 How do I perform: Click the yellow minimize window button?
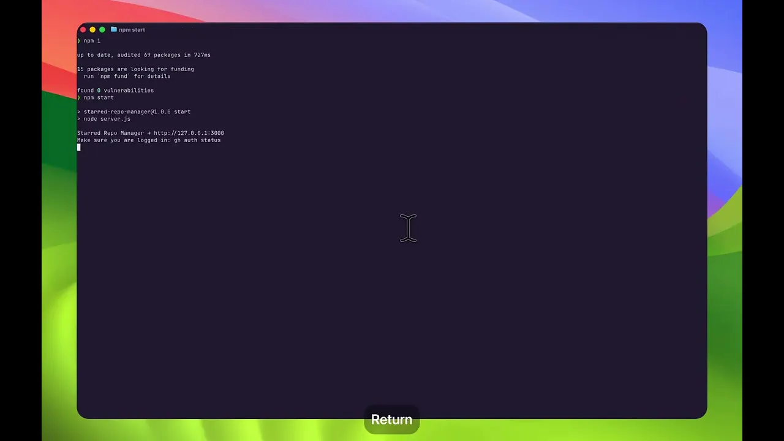92,29
